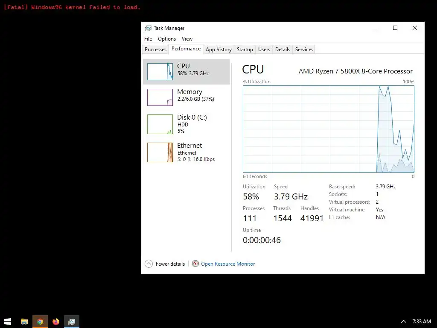The height and width of the screenshot is (328, 437).
Task: Open the Users tab
Action: coord(264,50)
